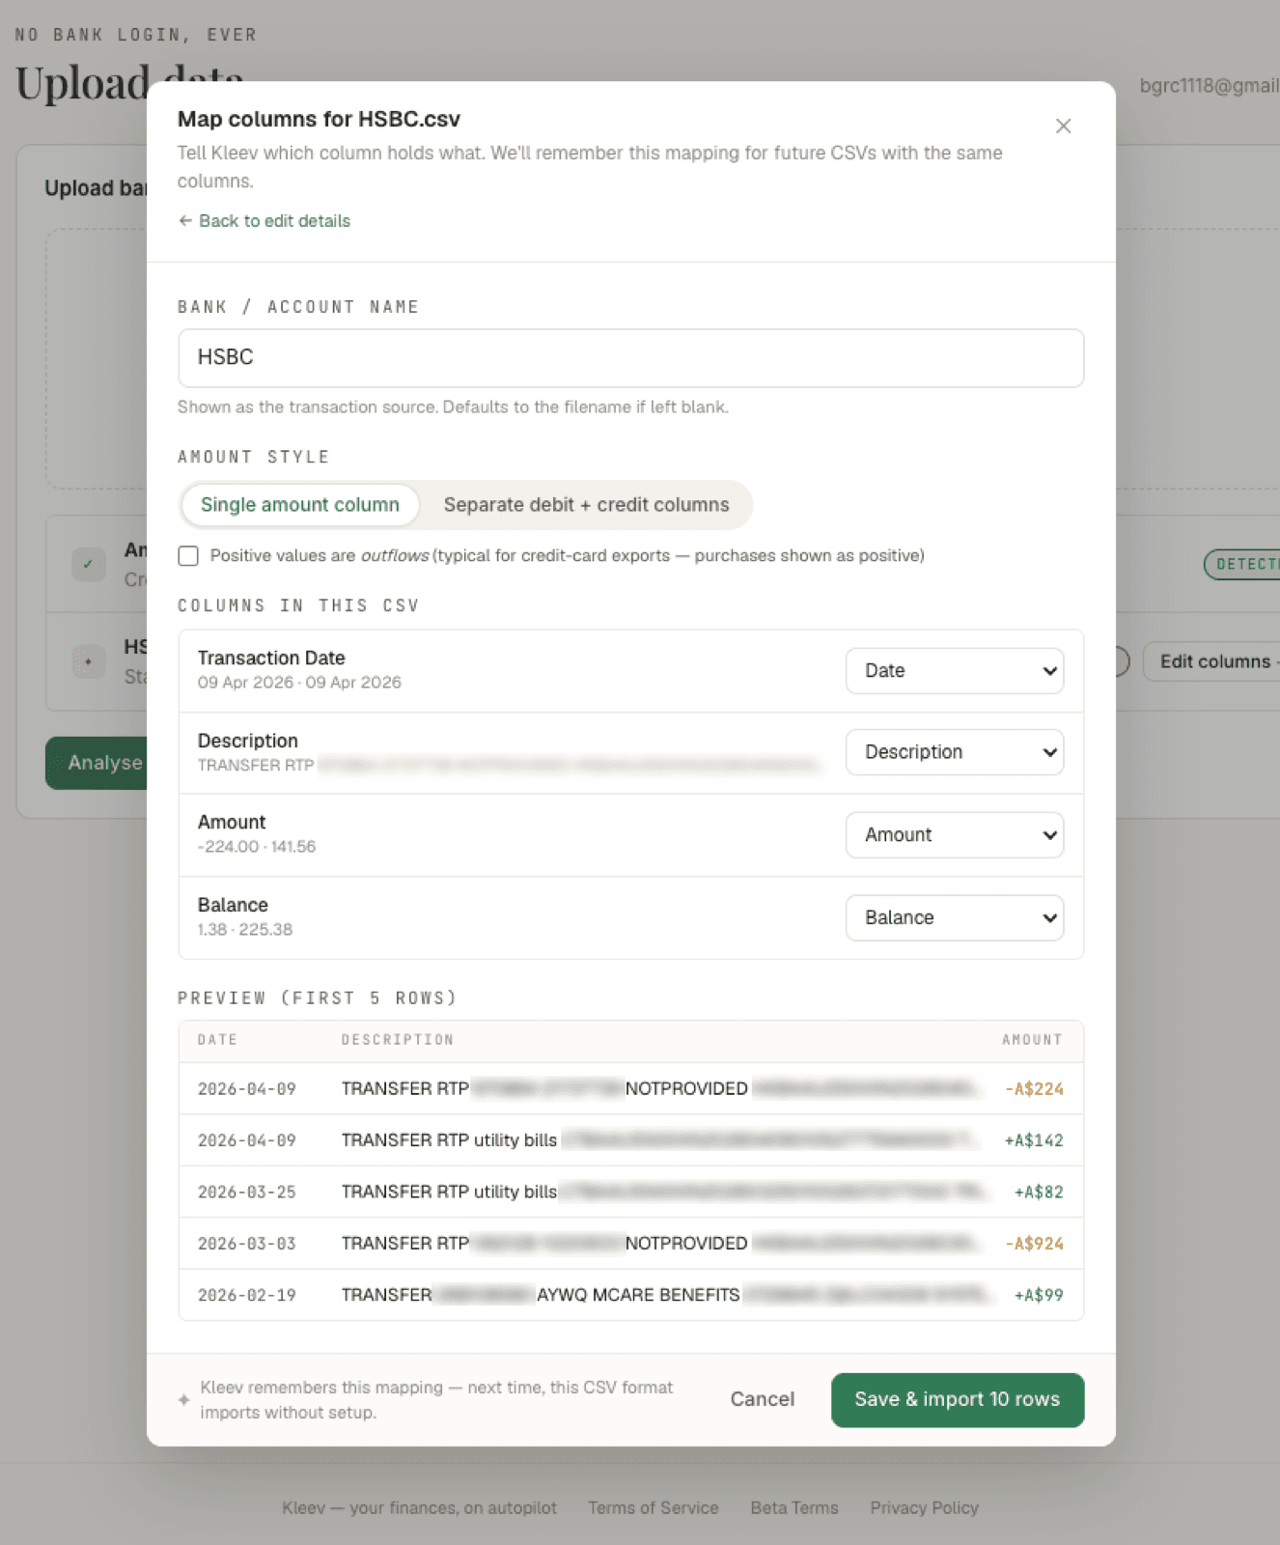Screen dimensions: 1280x1545
Task: Open the Balance column mapping dropdown
Action: [954, 917]
